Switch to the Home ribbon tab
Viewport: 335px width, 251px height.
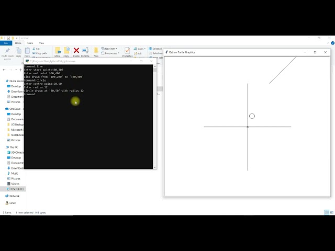pyautogui.click(x=18, y=43)
